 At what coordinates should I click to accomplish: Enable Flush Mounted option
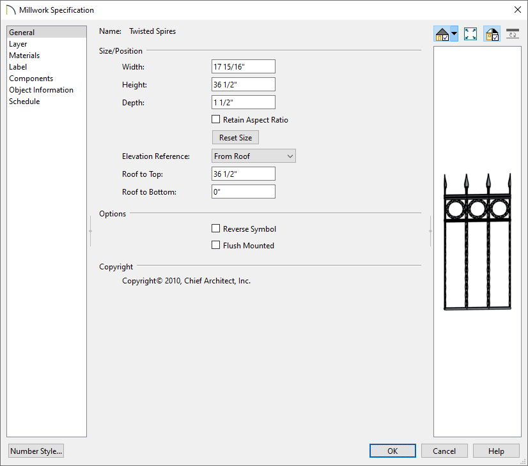[216, 245]
